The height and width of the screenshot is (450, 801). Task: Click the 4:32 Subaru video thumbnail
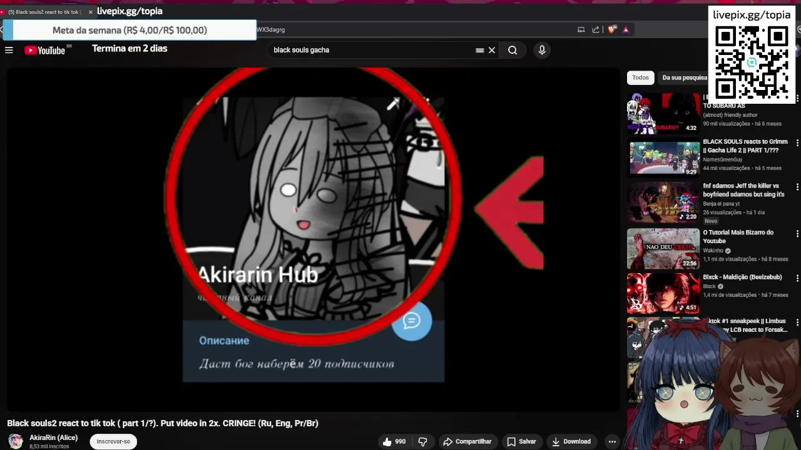663,113
